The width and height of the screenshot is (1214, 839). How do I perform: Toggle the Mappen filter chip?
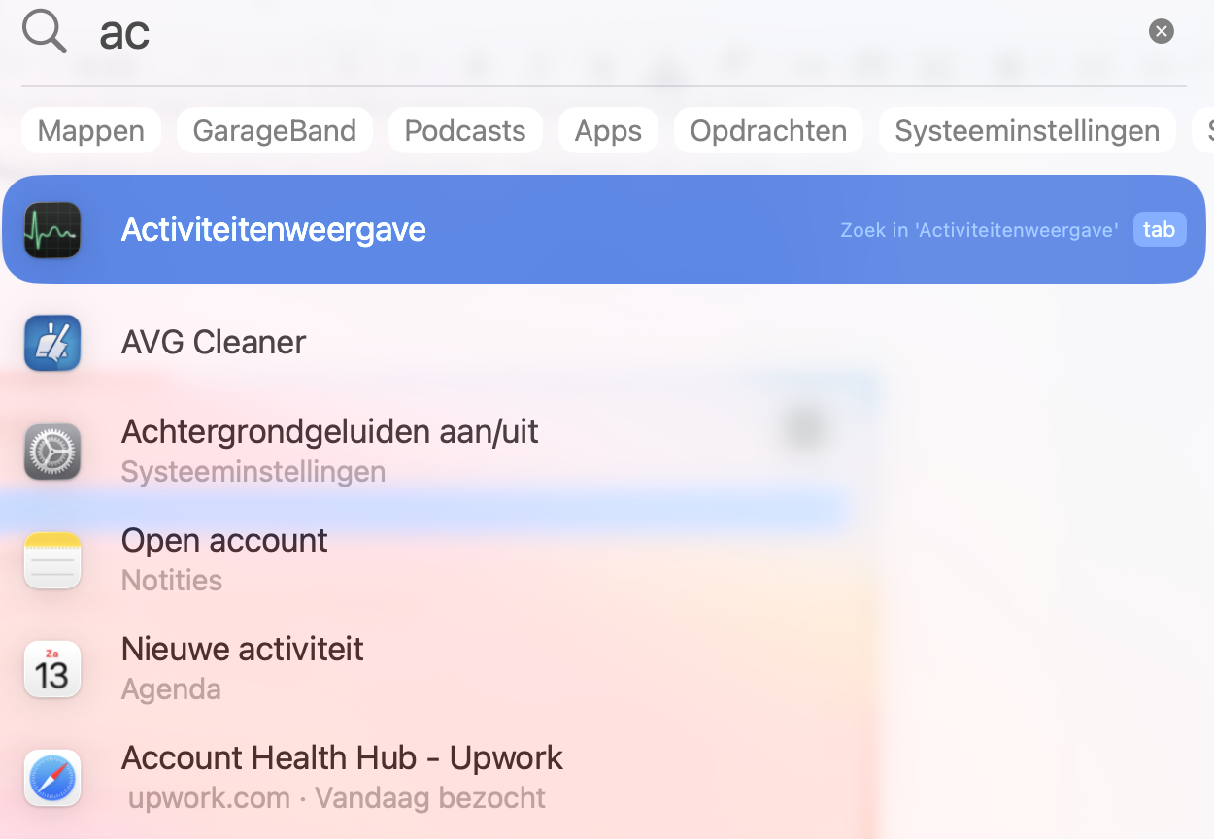tap(90, 129)
